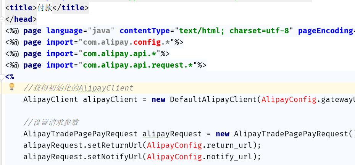Click AlipayConfig before return_url
This screenshot has height=165, width=355.
click(x=174, y=145)
